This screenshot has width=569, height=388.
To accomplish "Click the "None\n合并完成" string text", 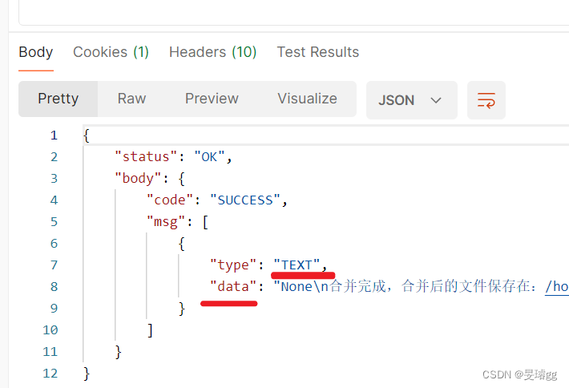I will (x=329, y=287).
